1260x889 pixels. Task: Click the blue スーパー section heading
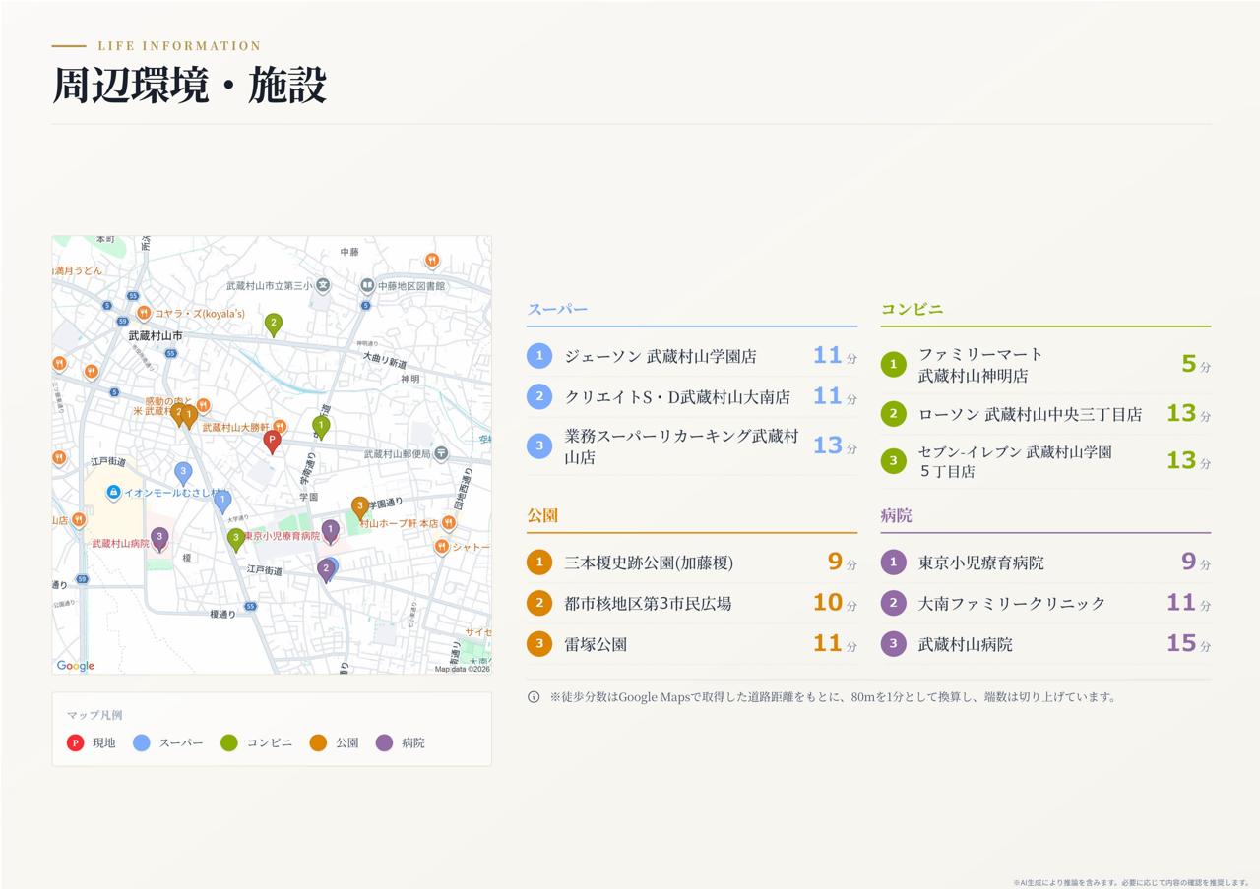click(557, 309)
